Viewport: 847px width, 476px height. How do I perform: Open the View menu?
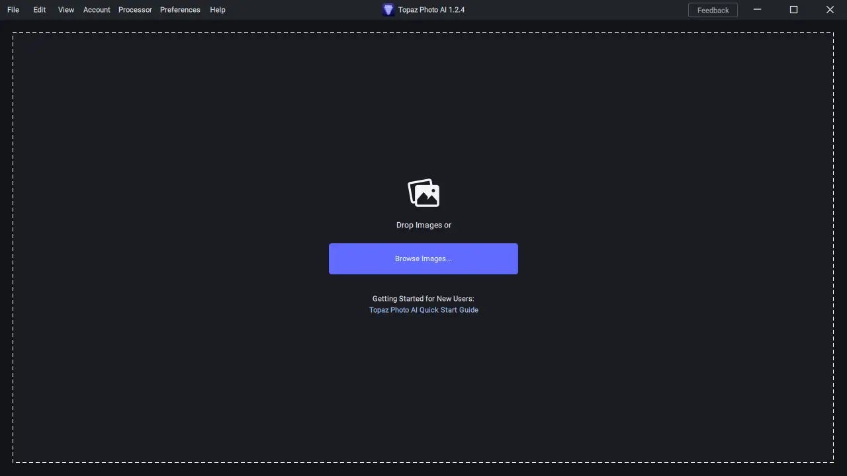[x=66, y=10]
